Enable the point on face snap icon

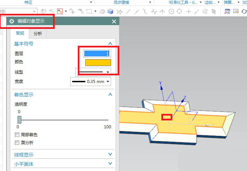[205, 11]
